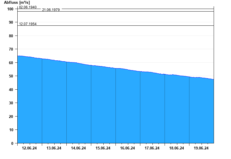
Task: Select the 13.06.24 date label
Action: tap(54, 148)
